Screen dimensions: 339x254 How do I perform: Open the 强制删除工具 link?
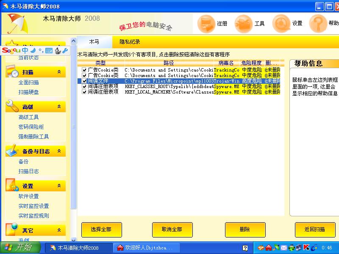click(x=34, y=136)
